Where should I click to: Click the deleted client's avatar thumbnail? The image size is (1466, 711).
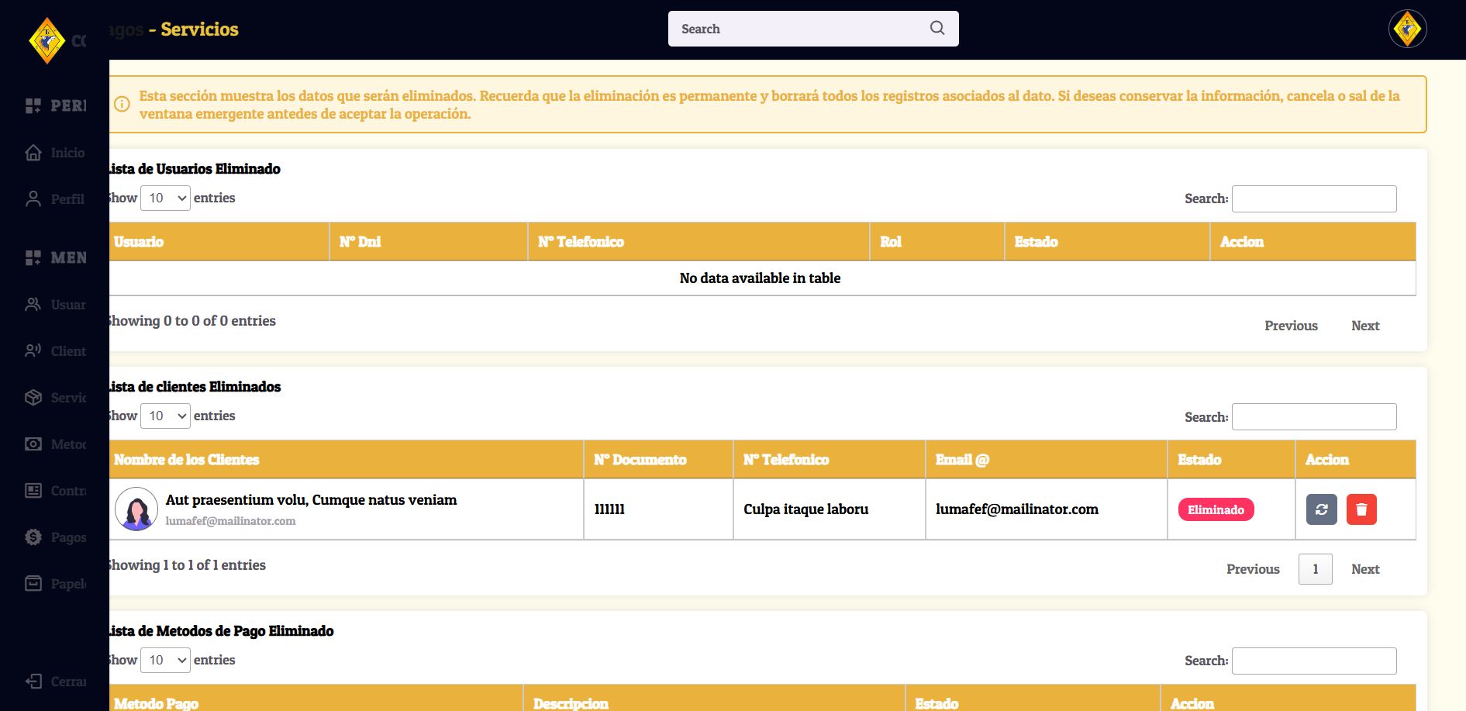pyautogui.click(x=136, y=509)
